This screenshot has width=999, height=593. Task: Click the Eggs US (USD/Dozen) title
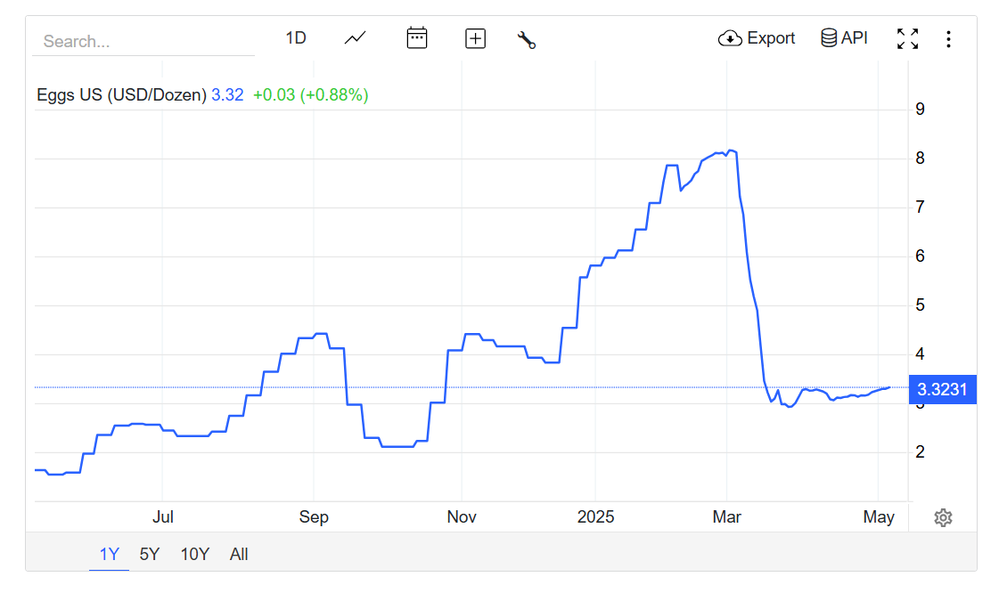coord(121,95)
